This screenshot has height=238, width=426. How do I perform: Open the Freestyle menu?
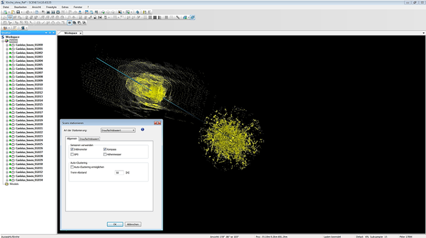click(51, 7)
